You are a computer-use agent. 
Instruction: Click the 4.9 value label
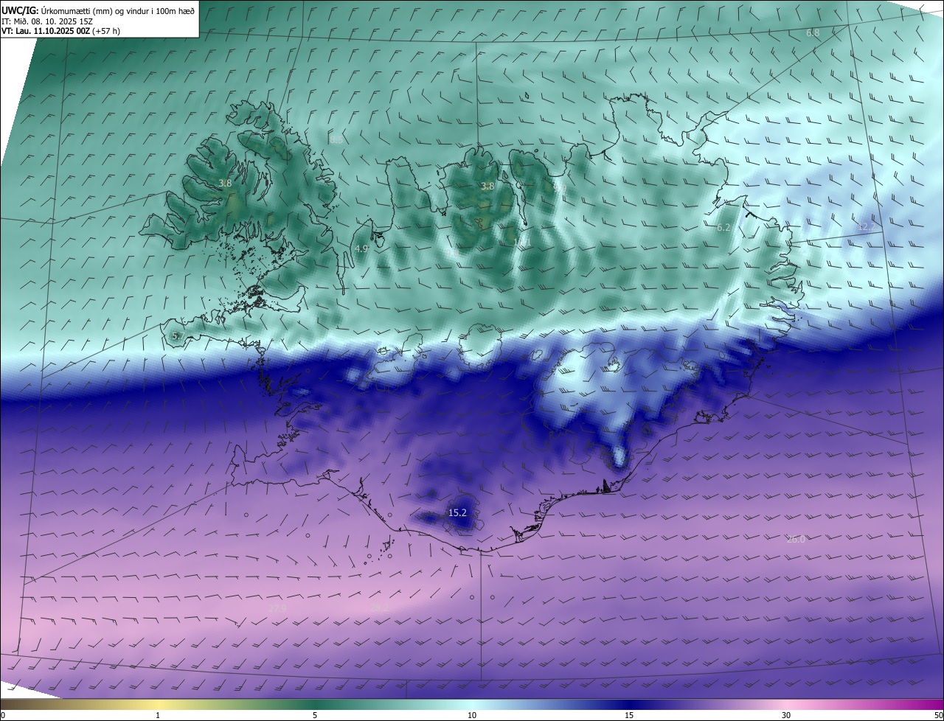point(361,249)
